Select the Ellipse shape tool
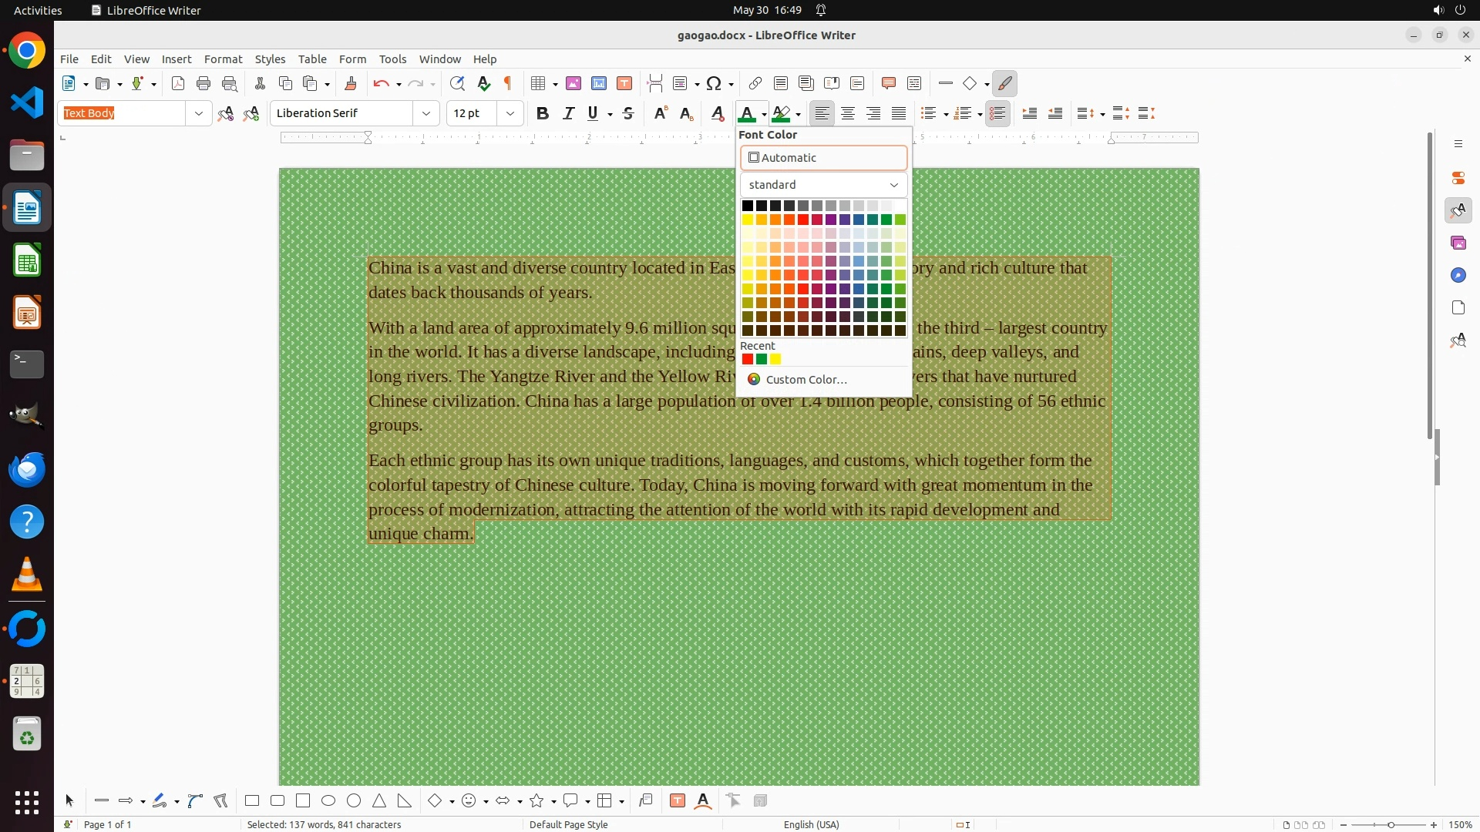The image size is (1480, 832). (x=328, y=801)
